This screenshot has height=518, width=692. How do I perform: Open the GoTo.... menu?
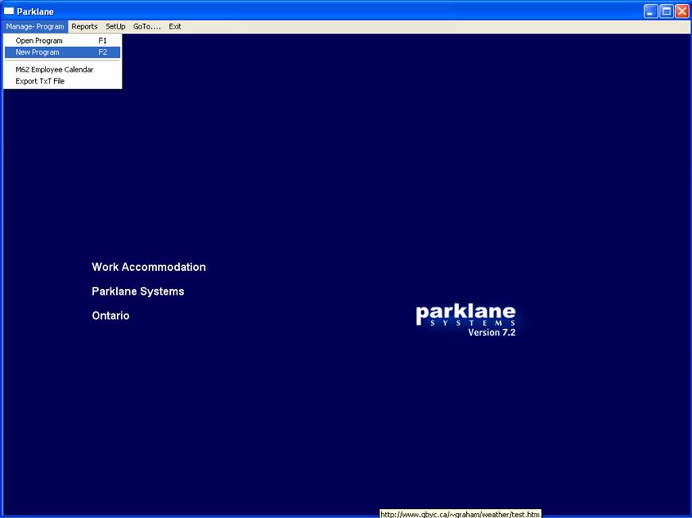coord(147,26)
